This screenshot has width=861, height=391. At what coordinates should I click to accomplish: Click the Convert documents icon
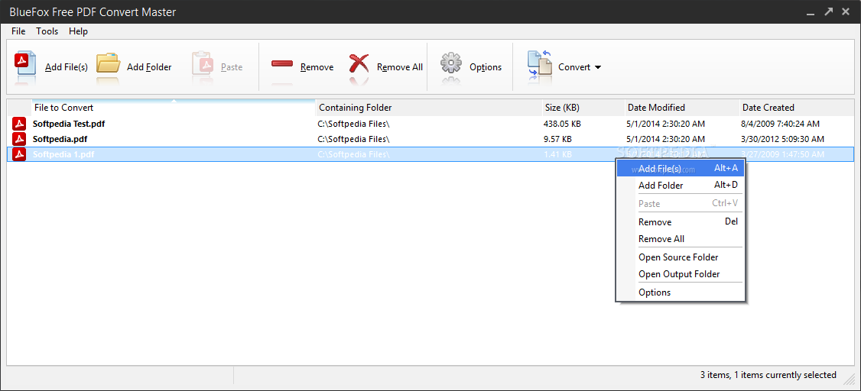540,65
